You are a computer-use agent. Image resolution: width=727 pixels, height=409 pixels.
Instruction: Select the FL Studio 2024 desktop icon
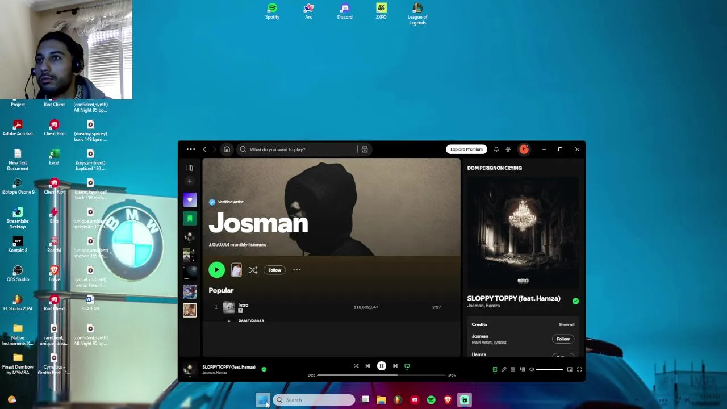[18, 303]
